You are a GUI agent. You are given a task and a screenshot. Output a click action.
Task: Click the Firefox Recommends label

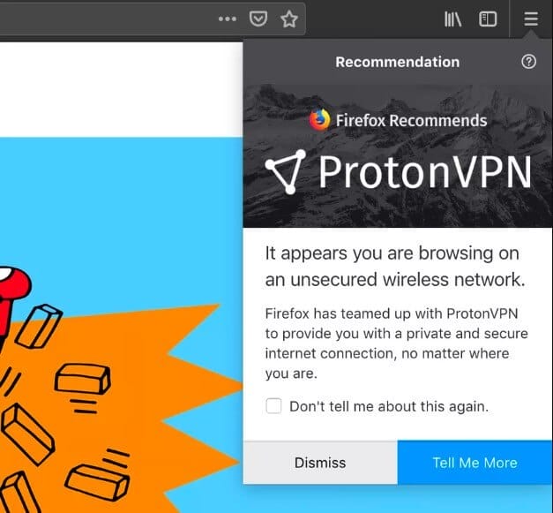[x=411, y=120]
